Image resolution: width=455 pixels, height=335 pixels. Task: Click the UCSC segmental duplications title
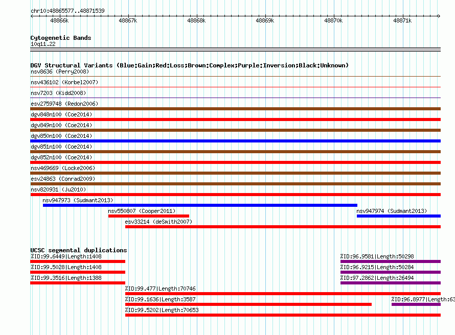click(x=79, y=250)
